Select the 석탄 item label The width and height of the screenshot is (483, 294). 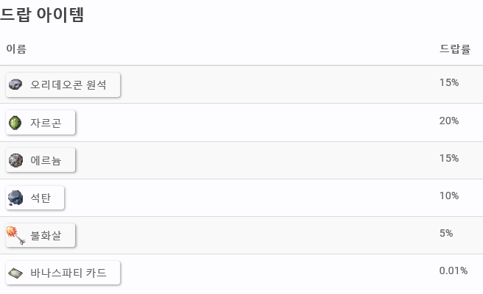click(40, 198)
